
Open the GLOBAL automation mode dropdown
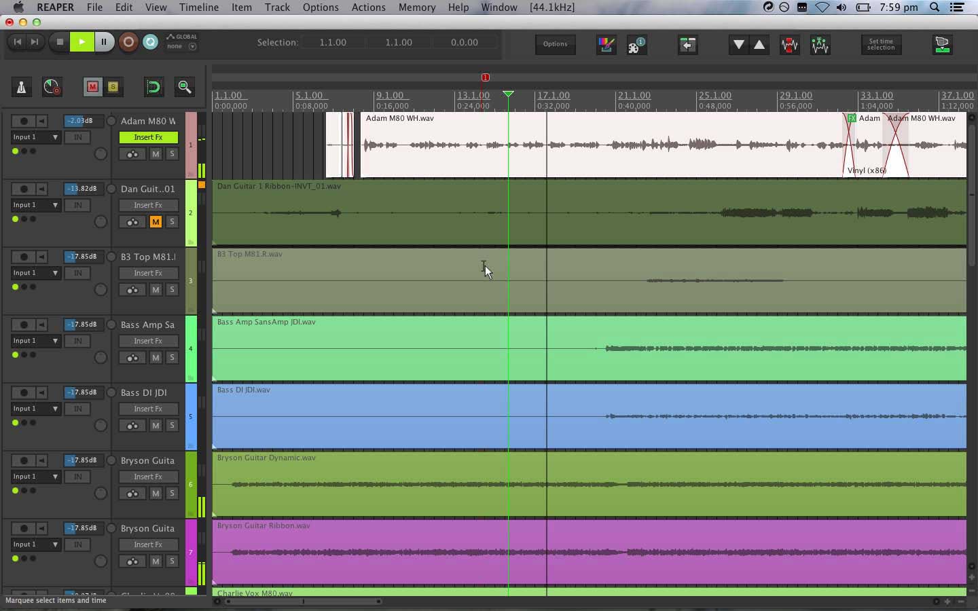[194, 45]
